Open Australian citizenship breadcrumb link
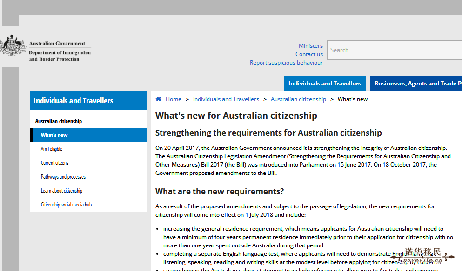The height and width of the screenshot is (271, 462). pos(298,99)
